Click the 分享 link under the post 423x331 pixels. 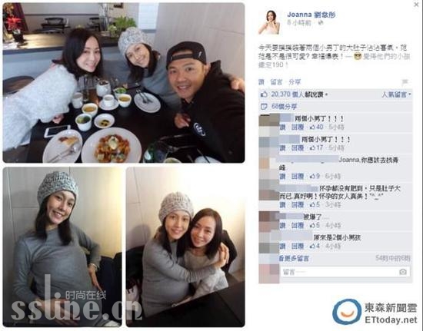[295, 82]
